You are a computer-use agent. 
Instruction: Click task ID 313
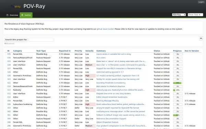pyautogui.click(x=9, y=90)
